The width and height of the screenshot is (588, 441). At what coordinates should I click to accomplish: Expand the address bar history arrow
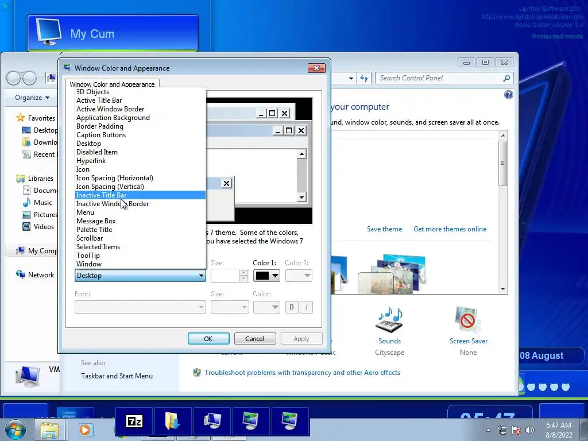pos(351,78)
